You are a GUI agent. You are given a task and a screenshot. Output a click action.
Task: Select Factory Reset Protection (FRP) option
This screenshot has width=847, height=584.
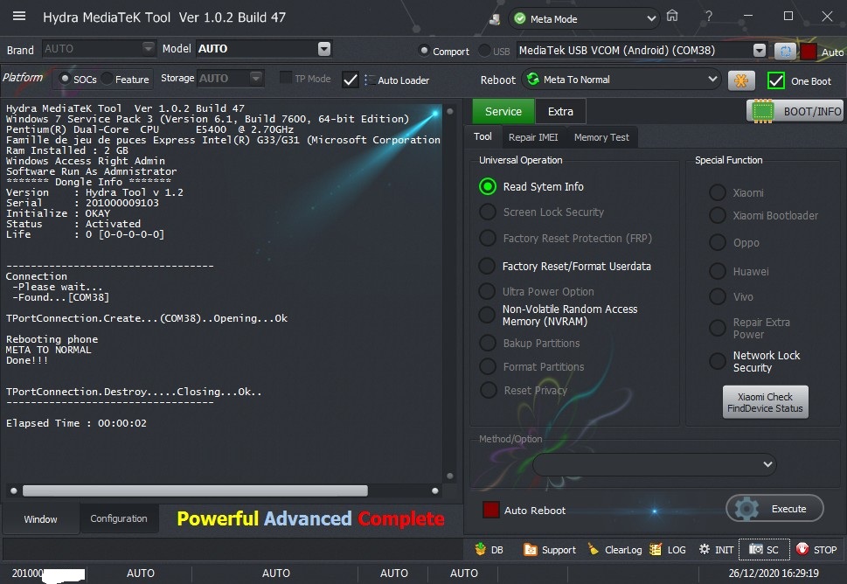[x=487, y=238]
